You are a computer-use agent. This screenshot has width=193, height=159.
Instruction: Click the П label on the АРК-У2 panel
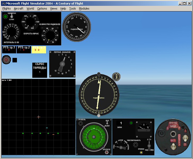[x=179, y=128]
